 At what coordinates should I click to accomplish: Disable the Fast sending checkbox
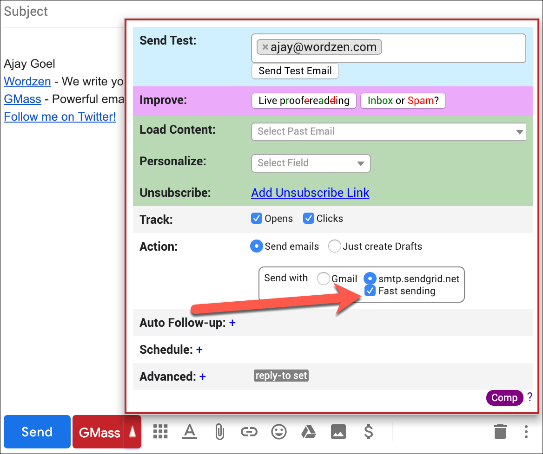pos(370,291)
